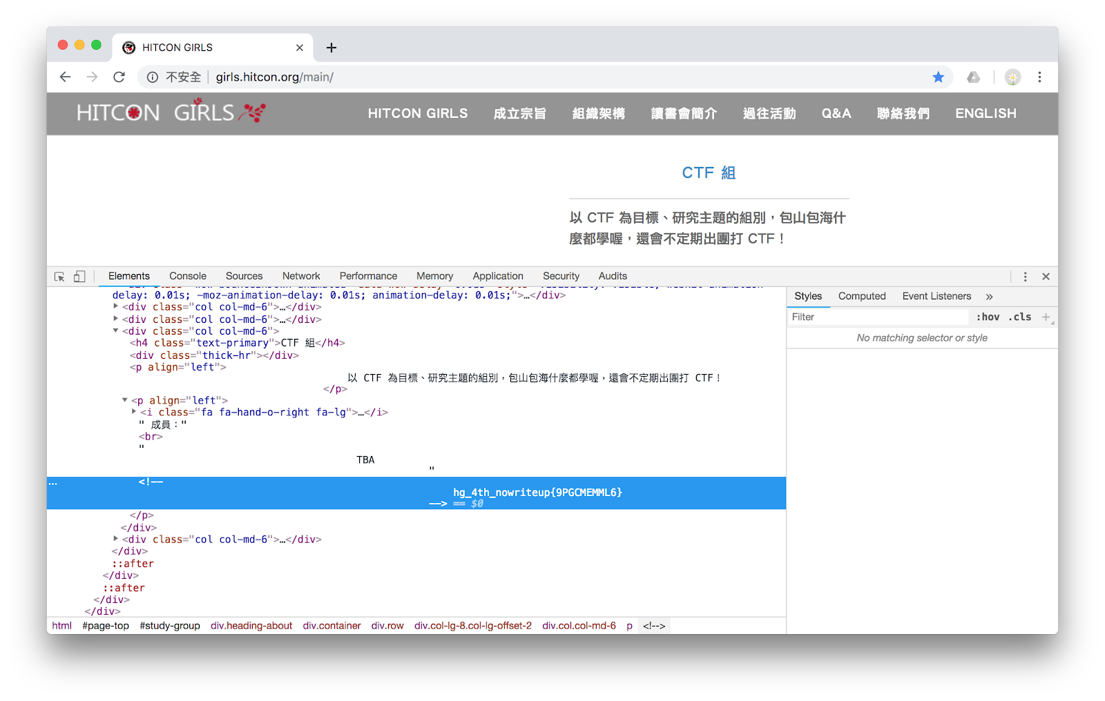Activate the inspect element picker

(x=59, y=277)
